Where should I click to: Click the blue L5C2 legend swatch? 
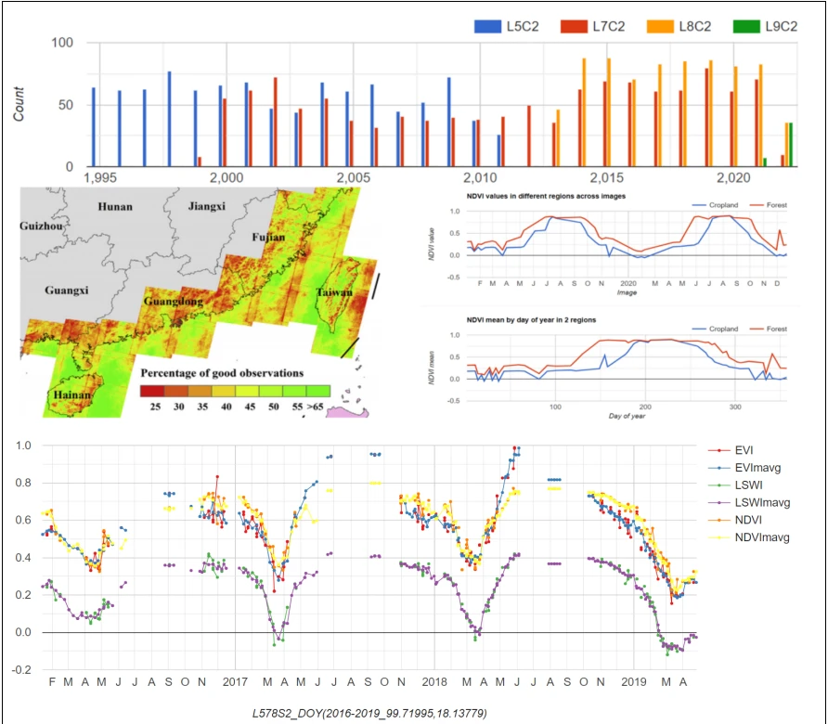pyautogui.click(x=487, y=26)
